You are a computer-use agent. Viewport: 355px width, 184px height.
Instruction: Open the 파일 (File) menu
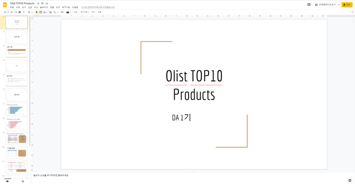(x=12, y=7)
